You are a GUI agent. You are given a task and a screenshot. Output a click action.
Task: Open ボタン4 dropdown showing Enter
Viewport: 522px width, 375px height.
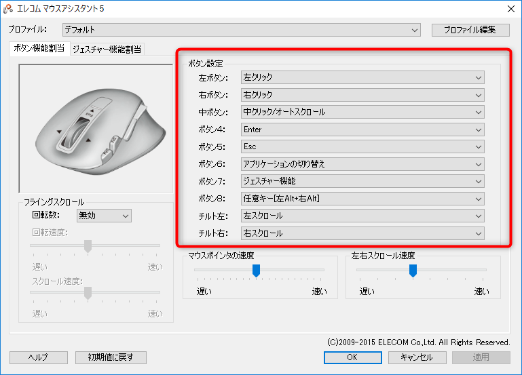[362, 130]
